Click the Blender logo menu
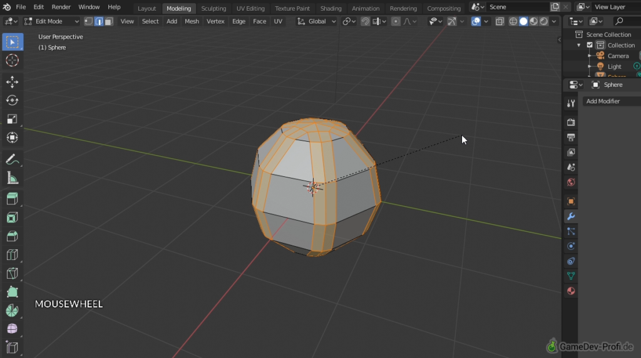 click(x=6, y=7)
